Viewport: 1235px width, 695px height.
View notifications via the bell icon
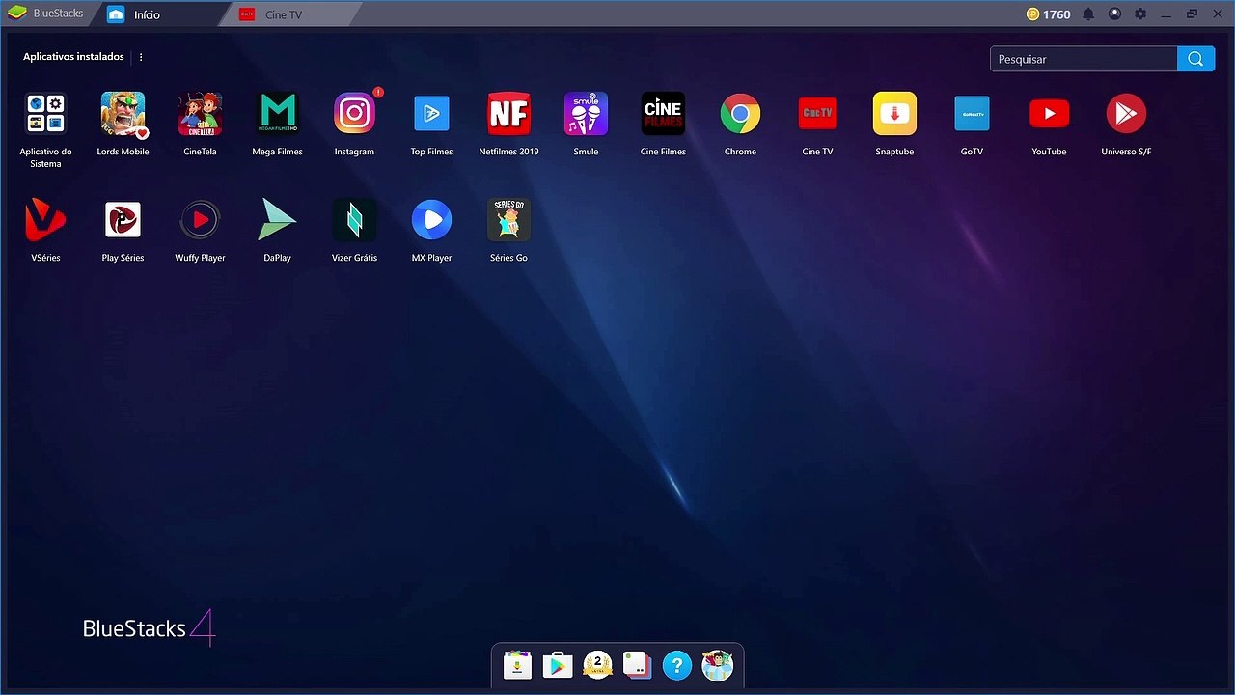click(x=1088, y=14)
